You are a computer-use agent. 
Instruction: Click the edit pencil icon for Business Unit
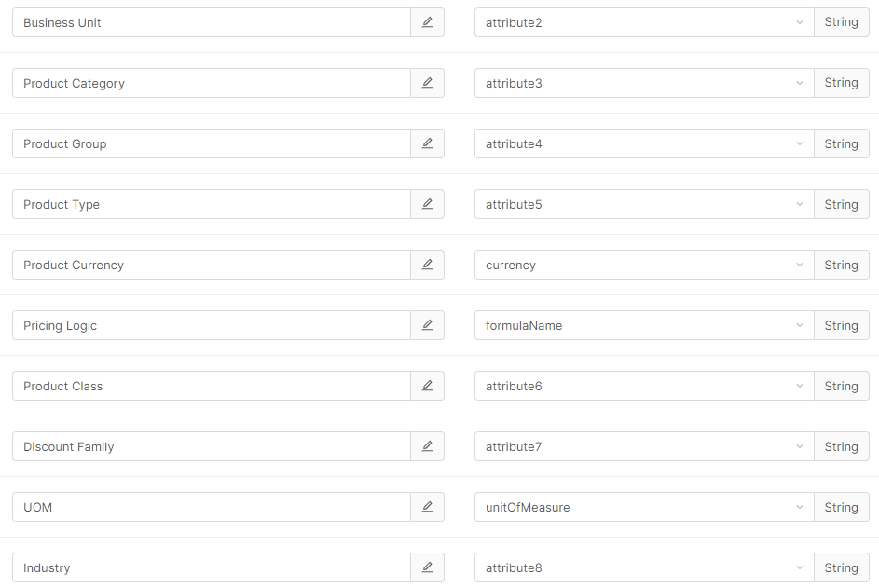pyautogui.click(x=427, y=21)
